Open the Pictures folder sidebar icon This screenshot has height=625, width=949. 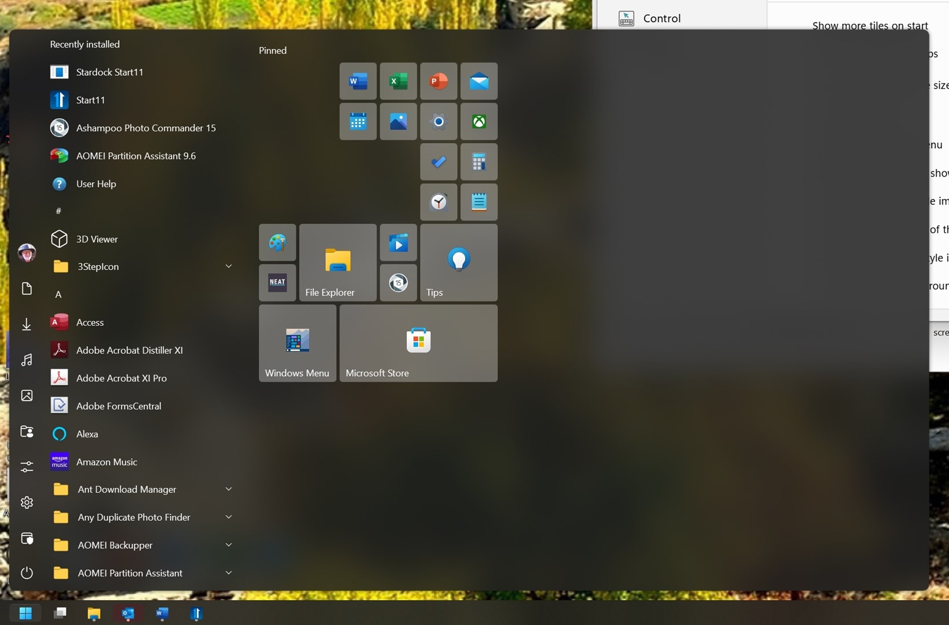coord(27,396)
